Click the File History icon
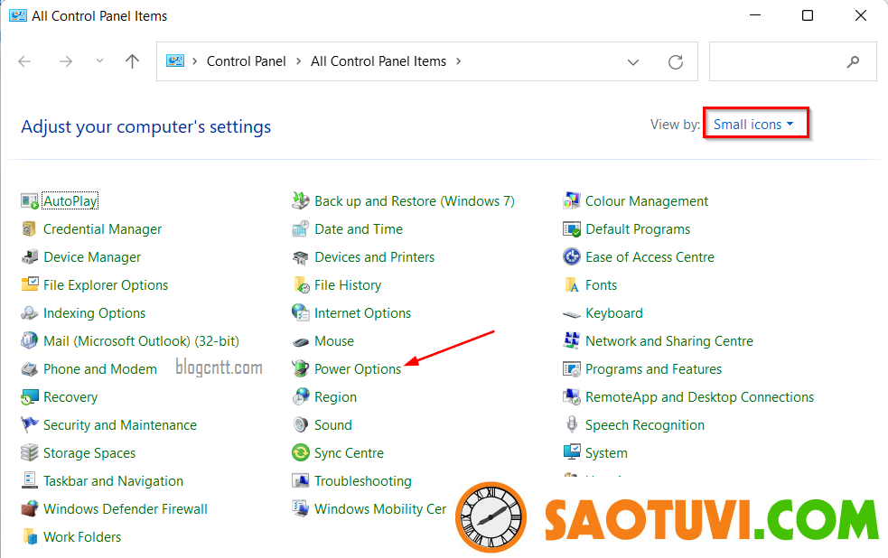Image resolution: width=888 pixels, height=558 pixels. point(301,284)
